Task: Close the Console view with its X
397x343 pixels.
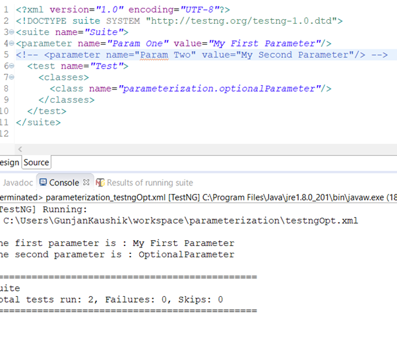Action: (x=86, y=183)
